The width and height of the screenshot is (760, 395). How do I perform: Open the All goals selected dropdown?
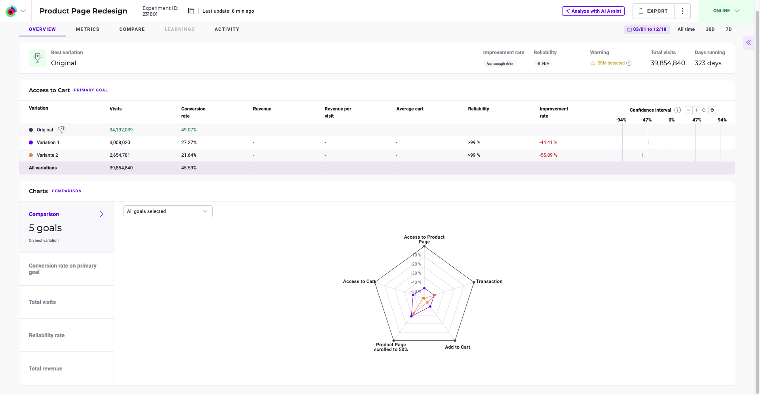coord(168,211)
